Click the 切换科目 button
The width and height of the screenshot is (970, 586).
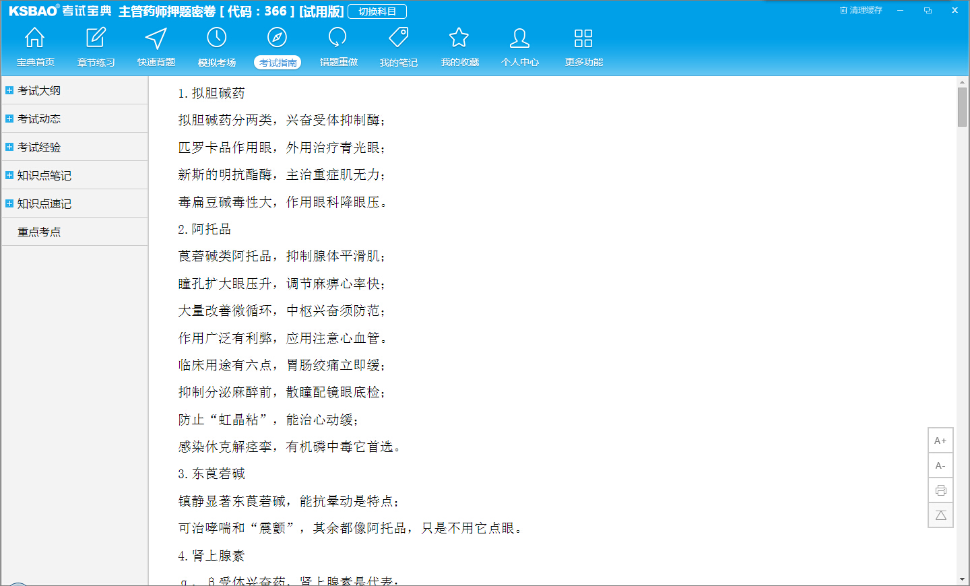tap(377, 11)
